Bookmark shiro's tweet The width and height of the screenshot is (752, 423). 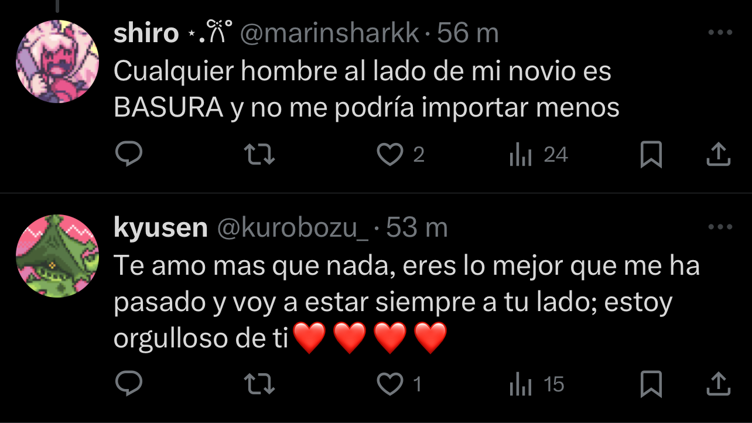[x=651, y=155]
